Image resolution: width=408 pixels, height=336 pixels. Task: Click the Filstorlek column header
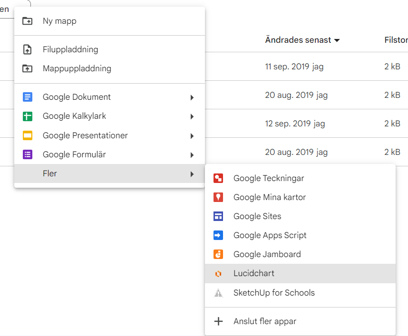click(x=396, y=40)
